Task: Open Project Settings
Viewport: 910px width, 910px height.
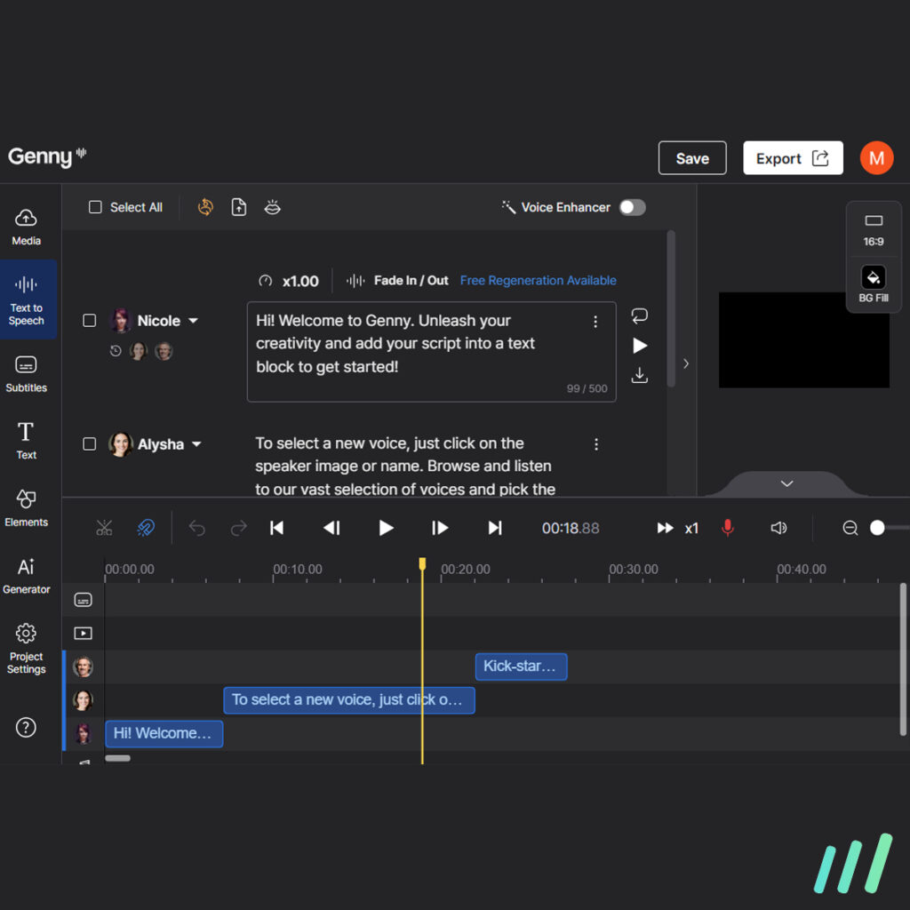Action: pos(26,649)
